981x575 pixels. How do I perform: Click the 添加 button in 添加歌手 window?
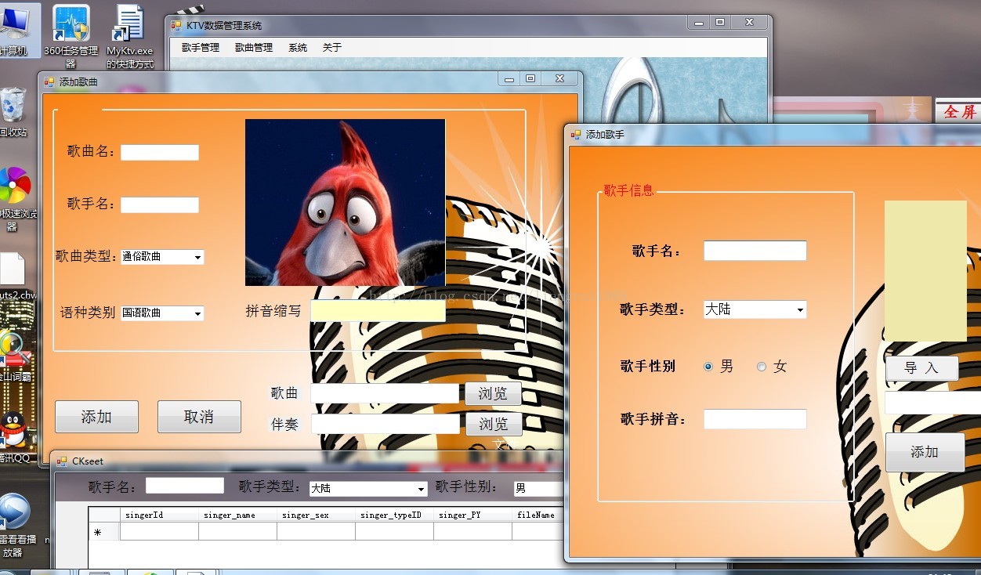(x=925, y=452)
